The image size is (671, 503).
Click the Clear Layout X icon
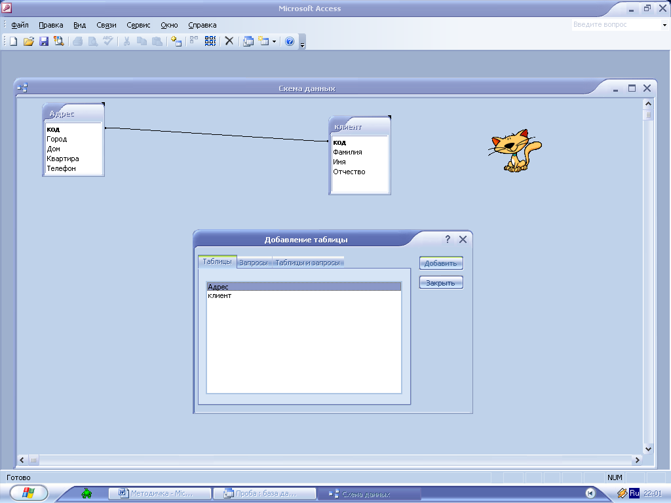229,41
